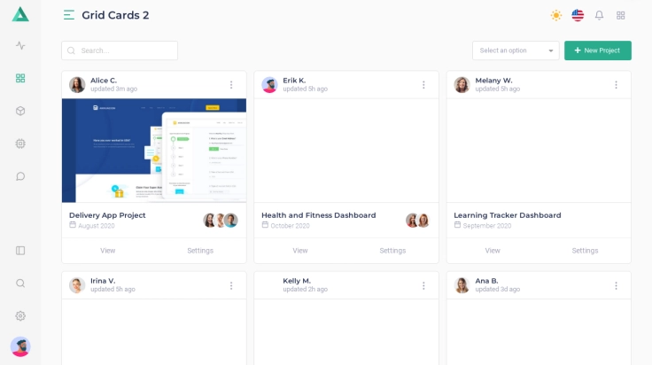Open the US flag language selector
This screenshot has width=652, height=365.
[x=578, y=15]
